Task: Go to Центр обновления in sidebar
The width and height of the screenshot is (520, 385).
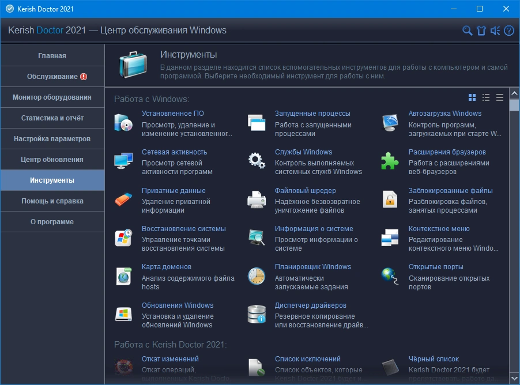Action: click(52, 160)
